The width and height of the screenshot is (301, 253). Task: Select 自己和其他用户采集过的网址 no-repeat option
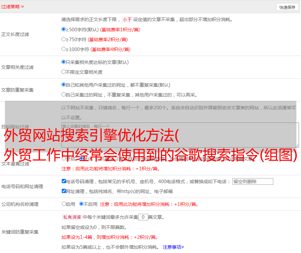(x=64, y=85)
